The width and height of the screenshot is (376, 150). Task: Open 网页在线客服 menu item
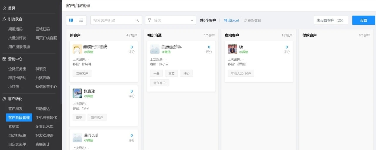46,38
